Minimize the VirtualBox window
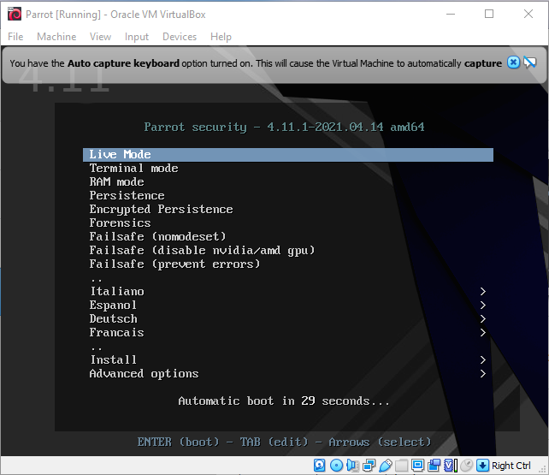This screenshot has width=549, height=475. click(451, 14)
